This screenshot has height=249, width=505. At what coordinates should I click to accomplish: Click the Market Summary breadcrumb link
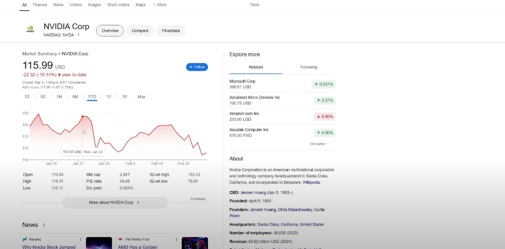tap(40, 54)
